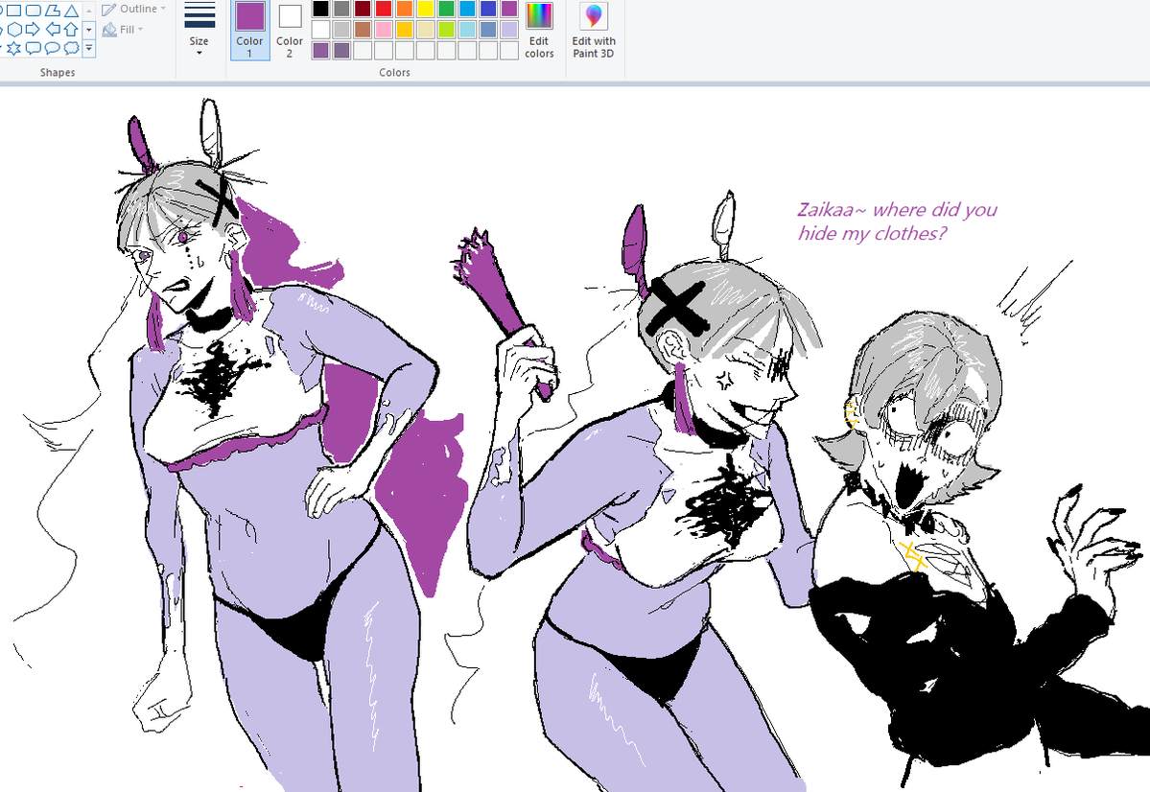Viewport: 1150px width, 792px height.
Task: Pick the light turquoise color swatch
Action: coord(467,30)
